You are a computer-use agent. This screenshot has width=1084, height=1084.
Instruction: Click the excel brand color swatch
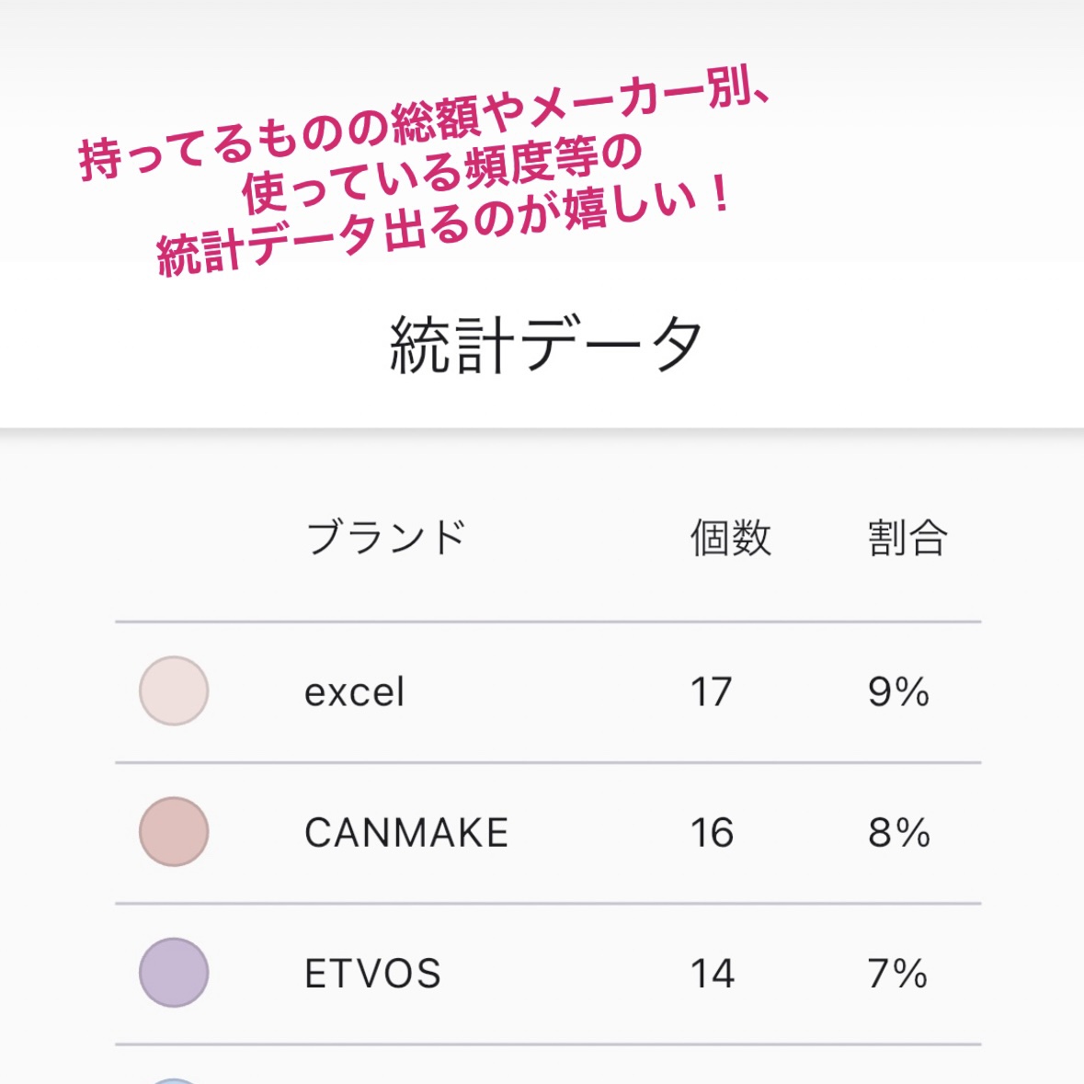point(174,690)
